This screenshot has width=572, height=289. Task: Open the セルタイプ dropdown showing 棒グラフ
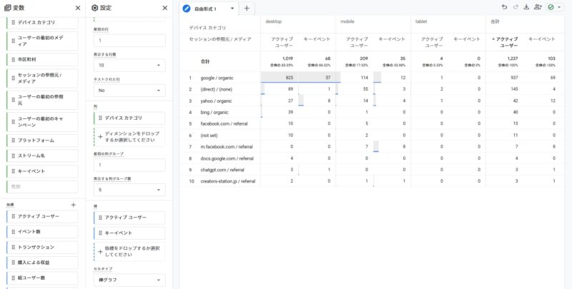129,280
